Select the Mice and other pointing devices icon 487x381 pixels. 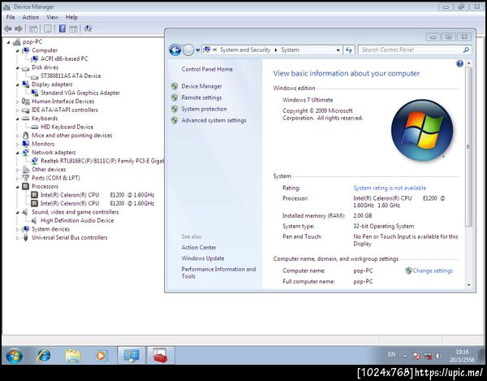tap(25, 136)
